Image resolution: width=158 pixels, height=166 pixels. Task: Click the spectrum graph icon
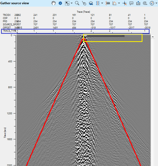115,3
